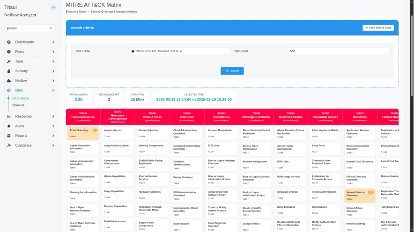Open the Network Service Discovery technique card
Image resolution: width=414 pixels, height=232 pixels.
click(360, 196)
